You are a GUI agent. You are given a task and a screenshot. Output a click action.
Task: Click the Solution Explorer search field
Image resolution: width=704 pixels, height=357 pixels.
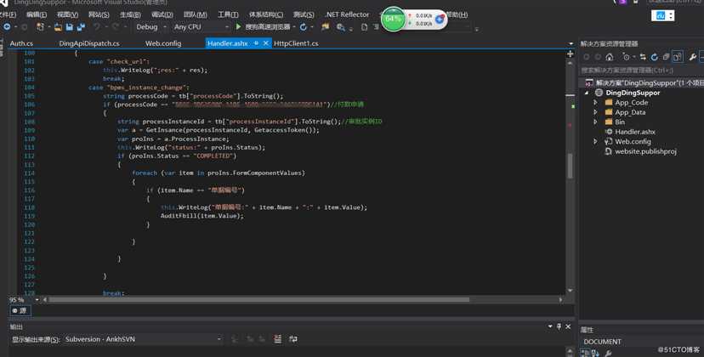(x=642, y=71)
